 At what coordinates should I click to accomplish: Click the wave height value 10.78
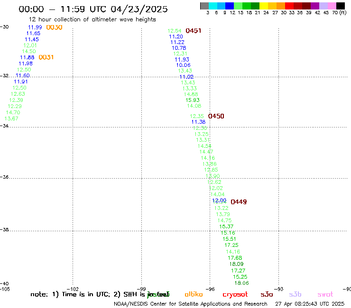(x=179, y=48)
